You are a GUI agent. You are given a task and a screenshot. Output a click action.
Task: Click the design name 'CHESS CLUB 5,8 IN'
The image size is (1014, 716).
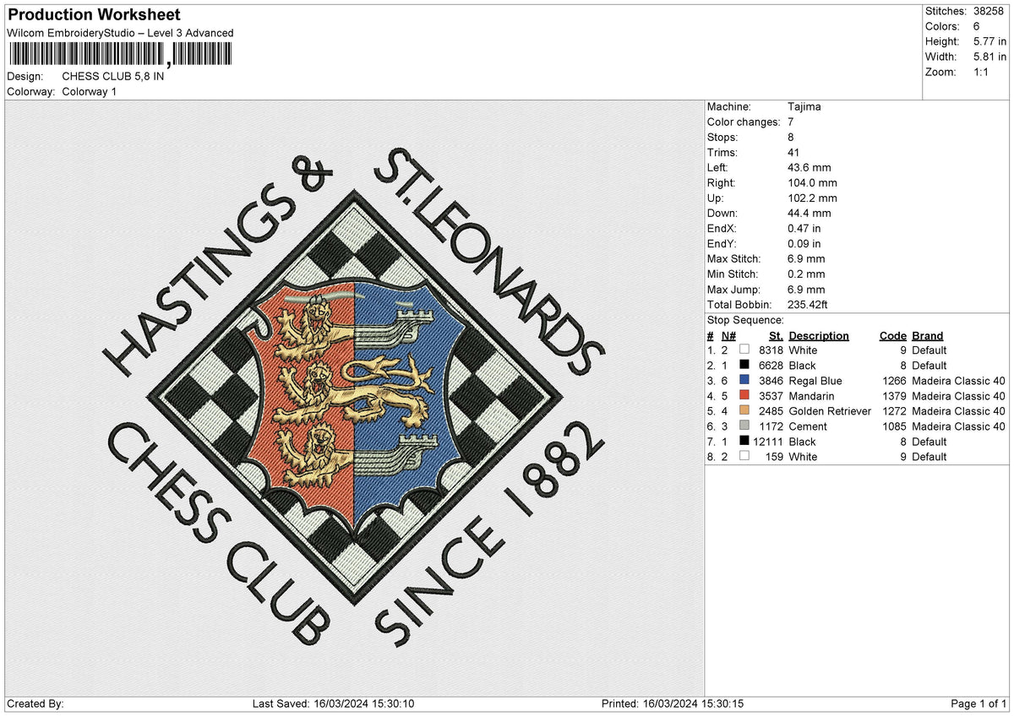[x=113, y=76]
